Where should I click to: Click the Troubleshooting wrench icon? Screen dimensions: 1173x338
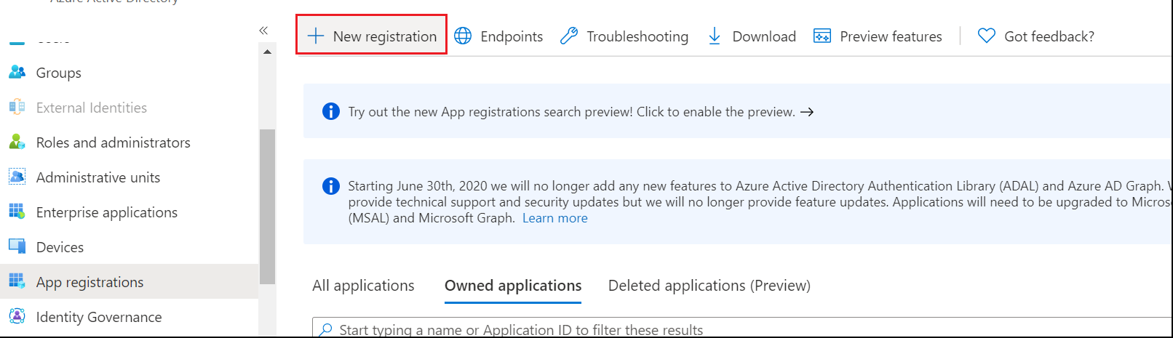click(x=569, y=36)
